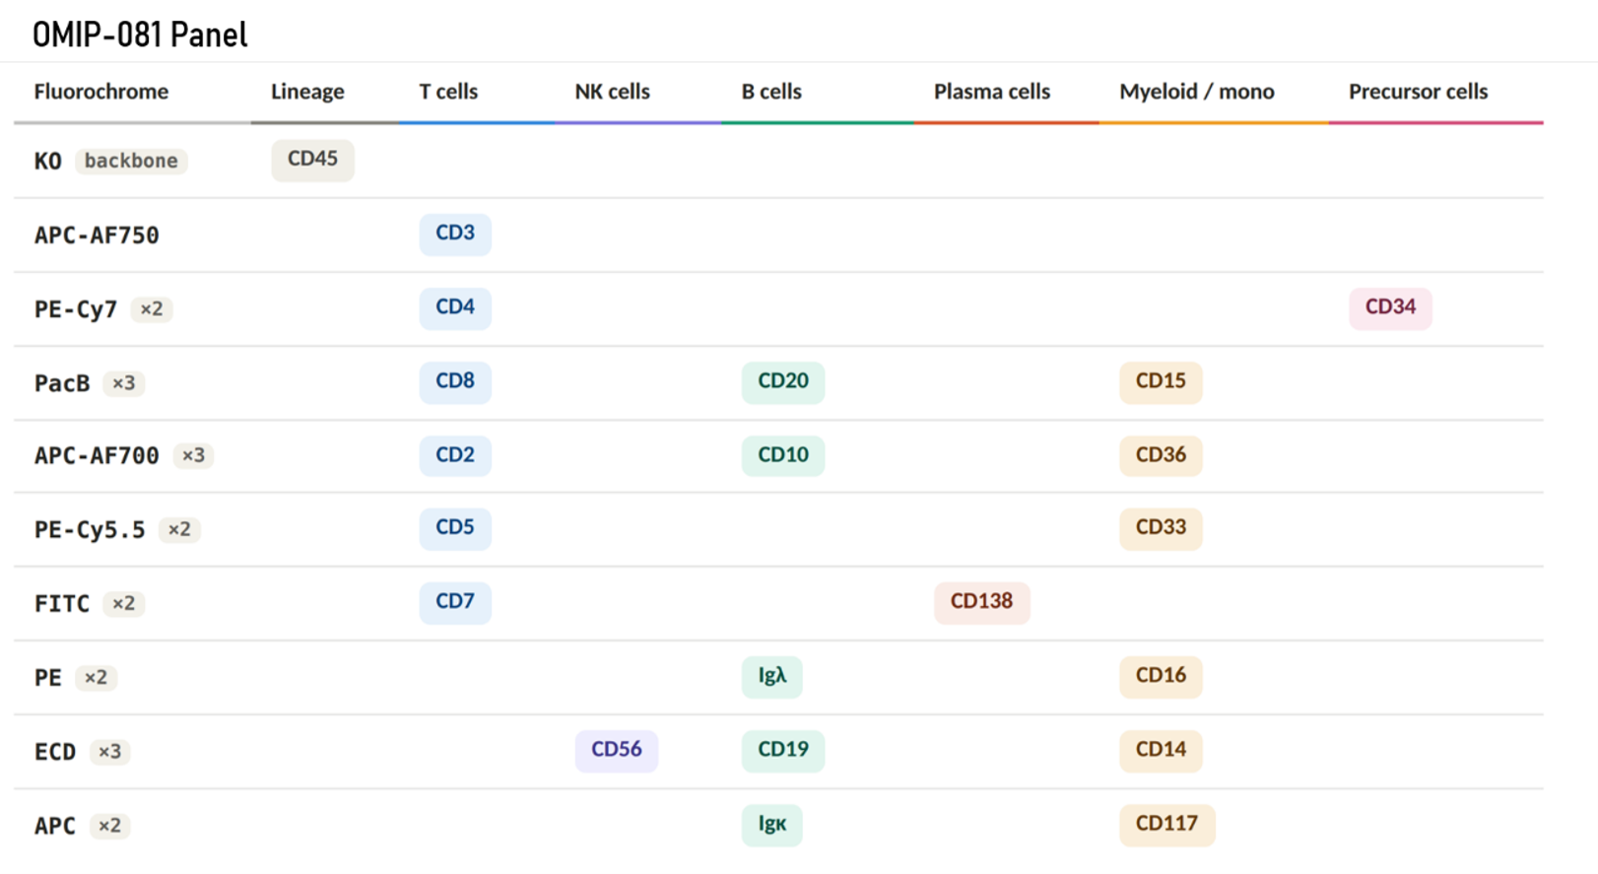Select the CD20 B cell marker
The image size is (1598, 874).
(783, 381)
